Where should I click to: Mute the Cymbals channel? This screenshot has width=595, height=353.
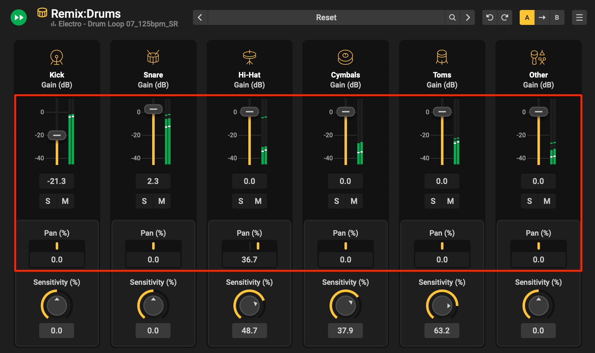point(354,201)
